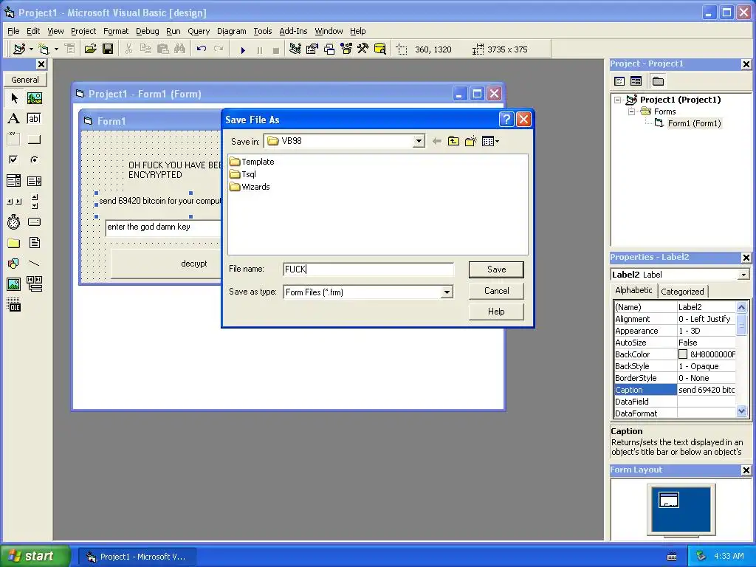Select the DriveListBox control tool

34,221
